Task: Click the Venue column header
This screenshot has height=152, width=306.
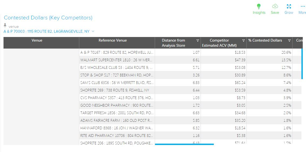Action: (37, 40)
